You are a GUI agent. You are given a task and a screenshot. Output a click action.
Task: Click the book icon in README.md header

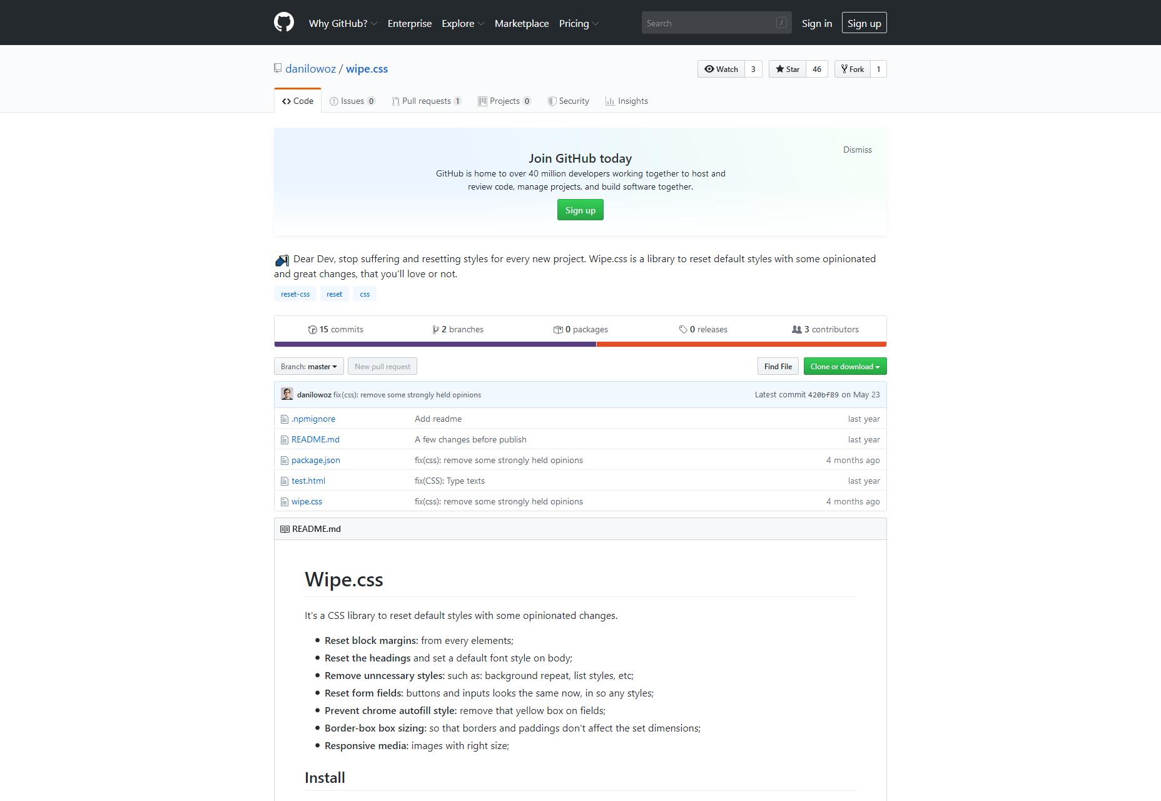285,529
